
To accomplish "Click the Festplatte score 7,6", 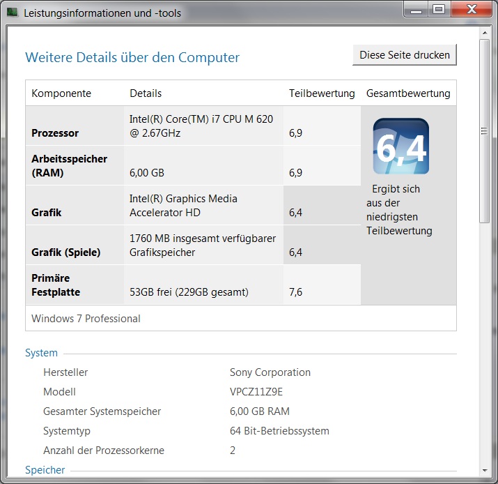I will [x=295, y=292].
